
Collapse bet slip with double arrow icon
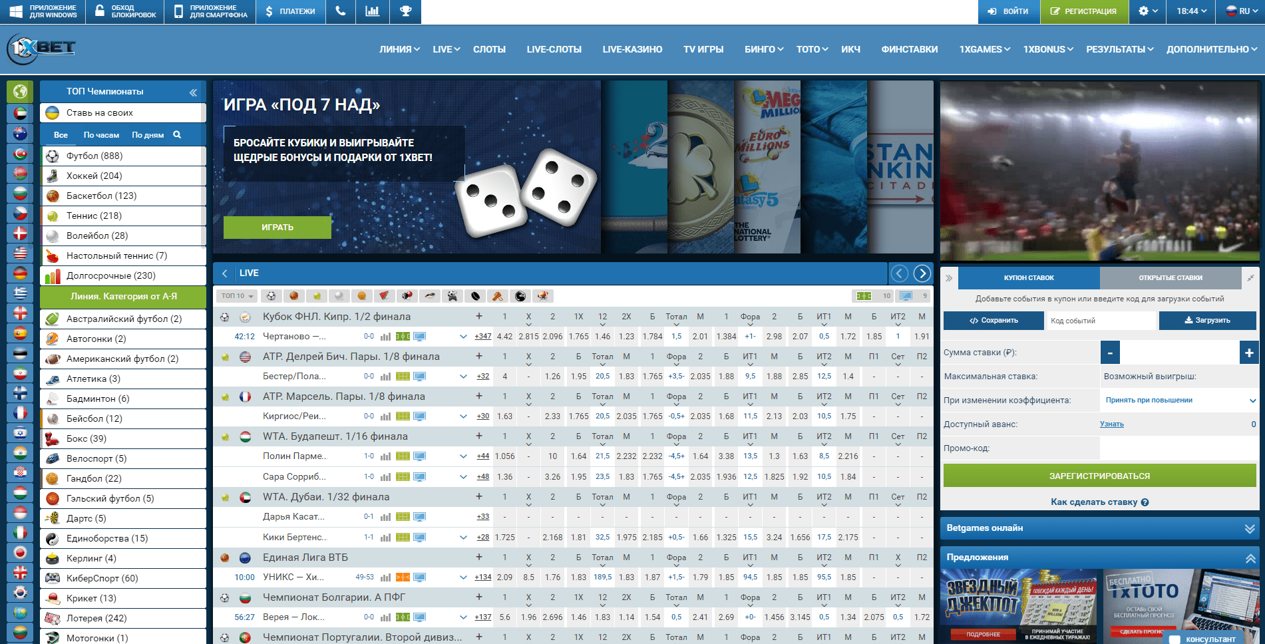tap(949, 278)
